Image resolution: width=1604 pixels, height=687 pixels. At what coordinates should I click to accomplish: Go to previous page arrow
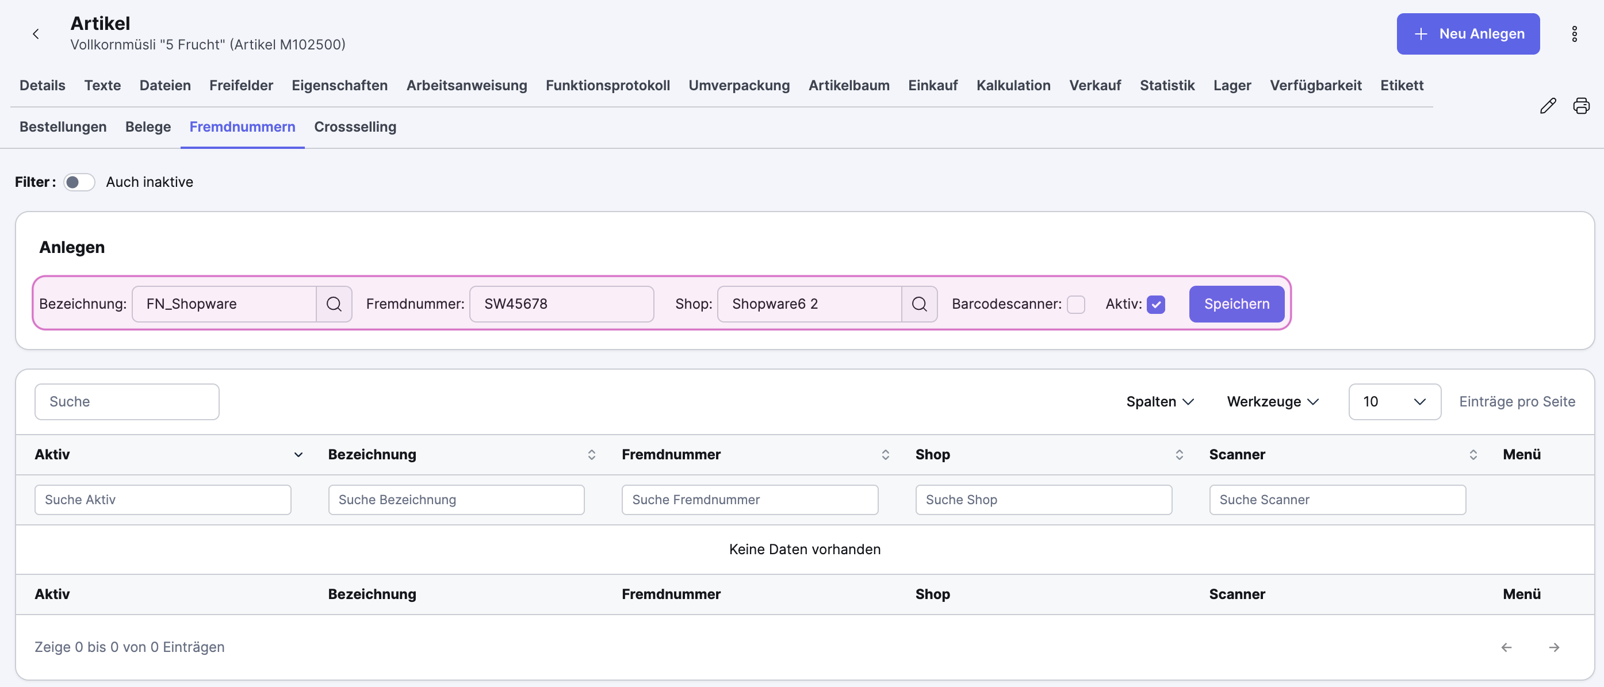pos(1506,647)
